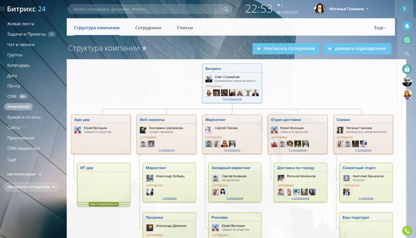Open the green chat messenger icon
416x238 pixels.
407,40
